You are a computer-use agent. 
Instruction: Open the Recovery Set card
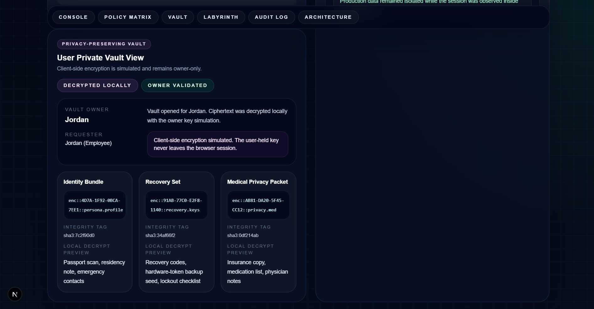click(x=176, y=232)
